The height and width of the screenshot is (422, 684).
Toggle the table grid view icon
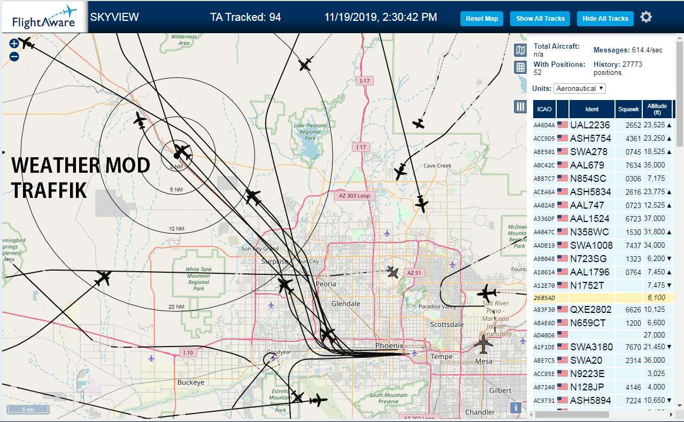520,67
